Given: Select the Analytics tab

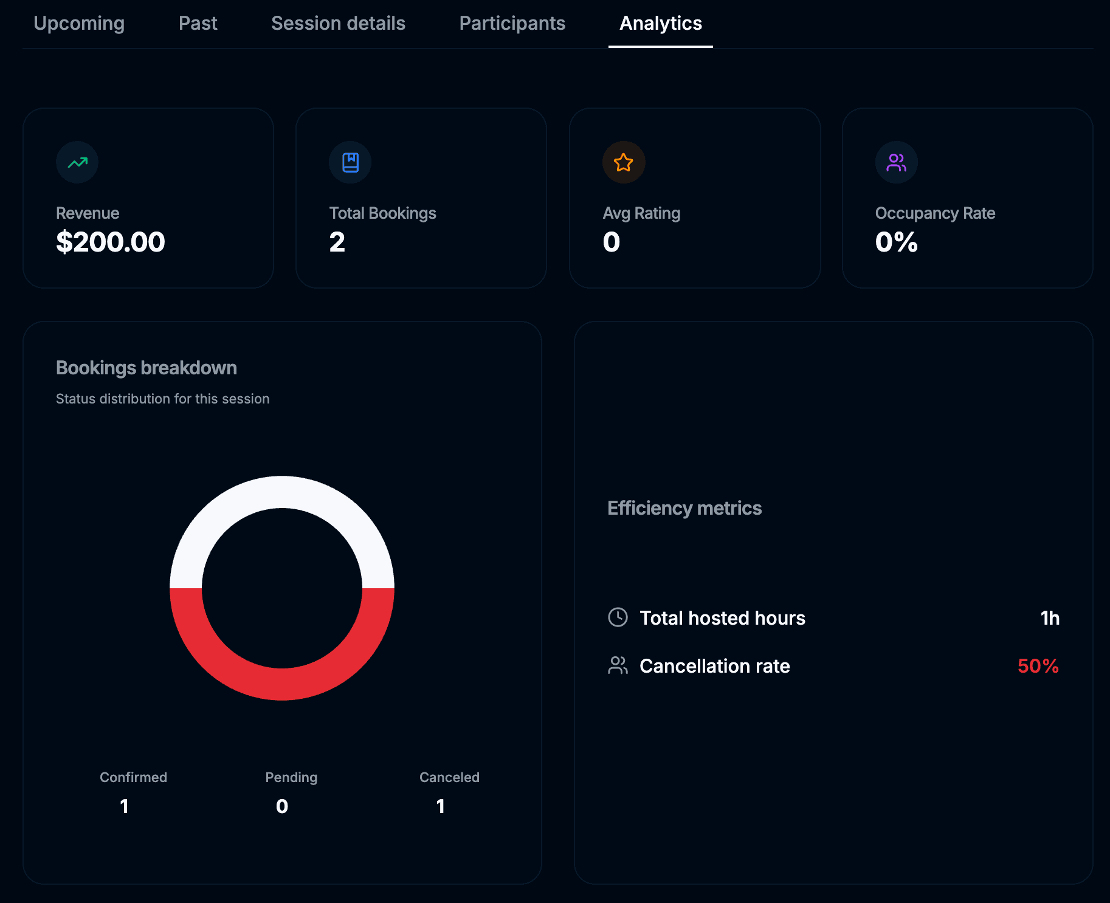Looking at the screenshot, I should 660,23.
